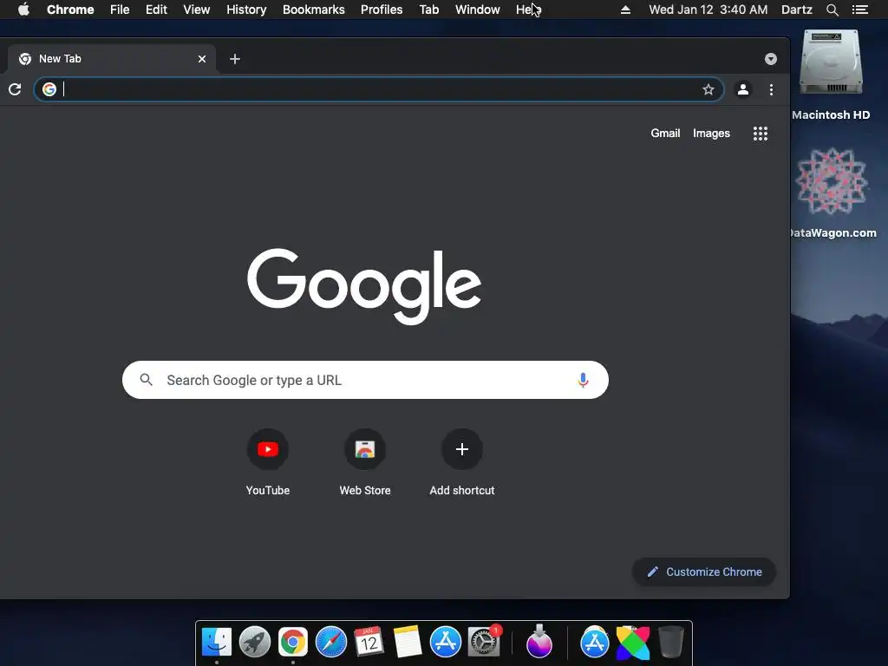Click the Search Google or type a URL box
Viewport: 888px width, 666px height.
(365, 380)
